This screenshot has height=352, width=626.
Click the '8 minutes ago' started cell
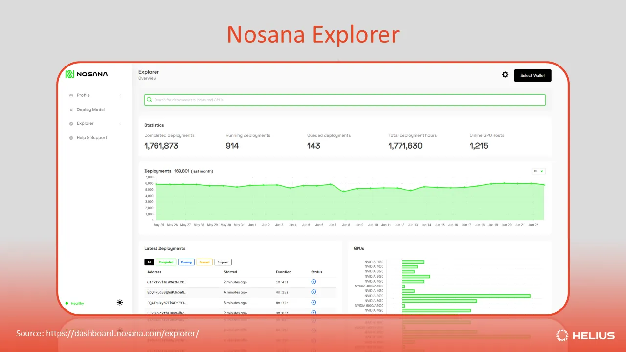pyautogui.click(x=235, y=303)
